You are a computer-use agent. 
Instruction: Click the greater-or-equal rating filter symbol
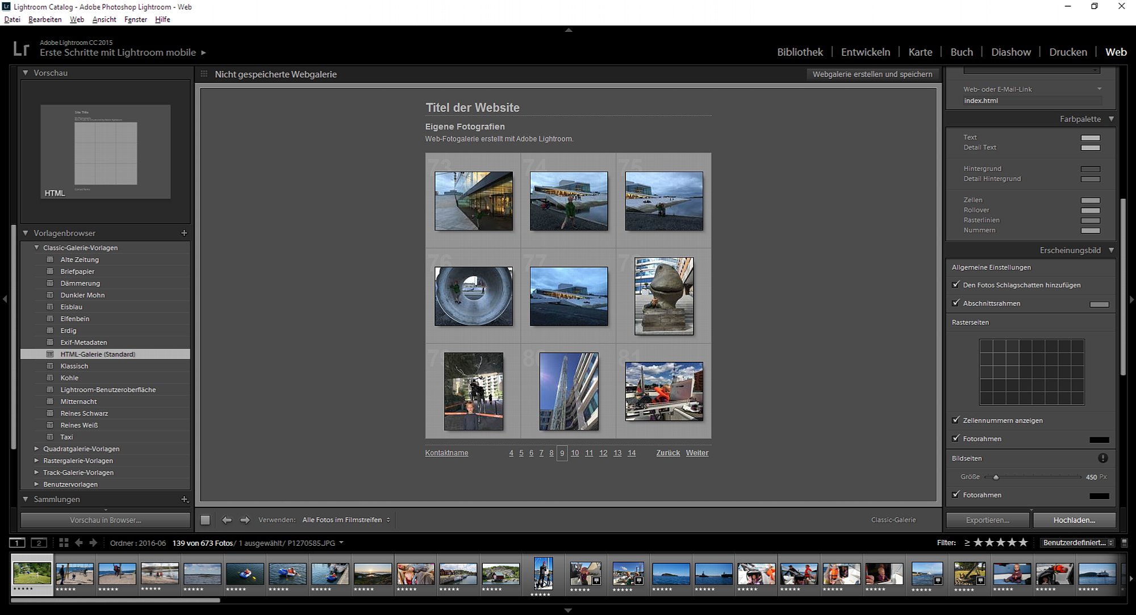967,543
